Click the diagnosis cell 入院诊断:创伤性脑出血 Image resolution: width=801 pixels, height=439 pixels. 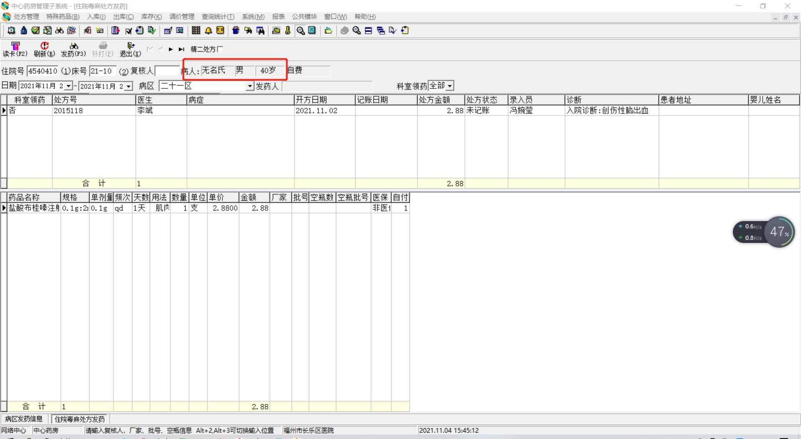coord(607,110)
